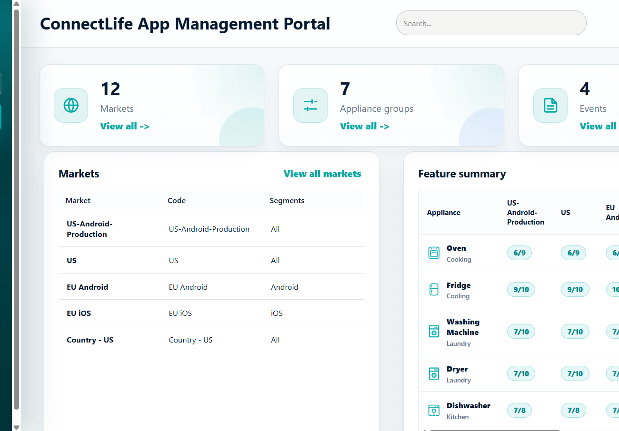Open View all link on Appliance groups card
The image size is (619, 431).
click(x=365, y=126)
